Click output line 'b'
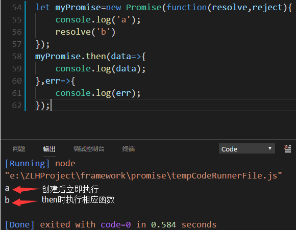The image size is (296, 230). click(x=7, y=200)
